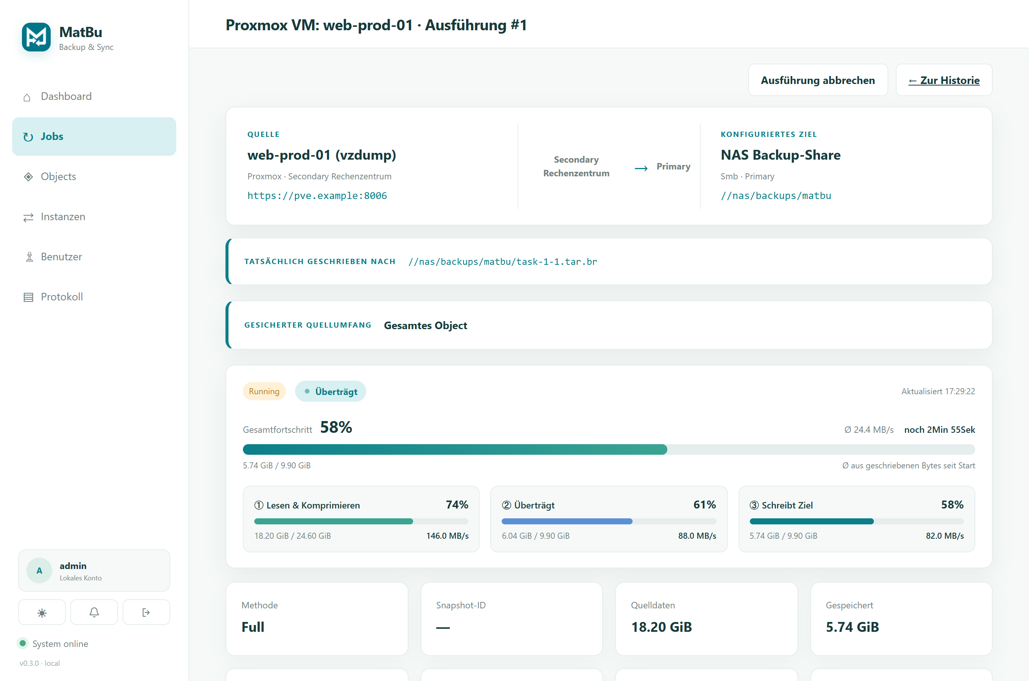This screenshot has height=681, width=1029.
Task: Select the task-1-1.tar.br written path
Action: [503, 262]
